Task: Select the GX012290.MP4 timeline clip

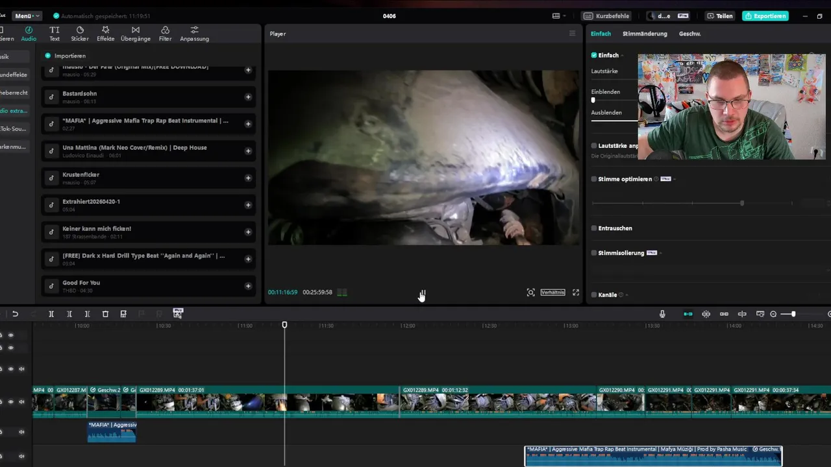Action: (621, 401)
